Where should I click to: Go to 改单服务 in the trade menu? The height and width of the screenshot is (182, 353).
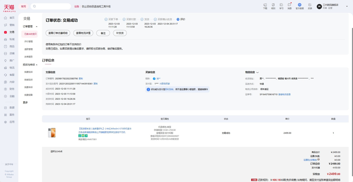coord(28,57)
